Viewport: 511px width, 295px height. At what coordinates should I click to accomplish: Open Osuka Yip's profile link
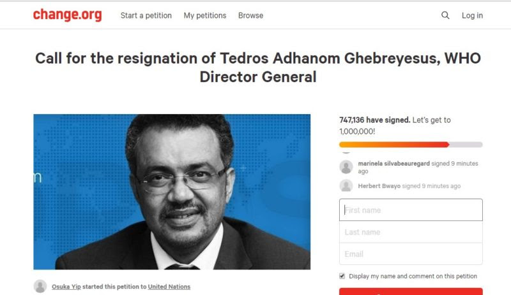click(66, 287)
